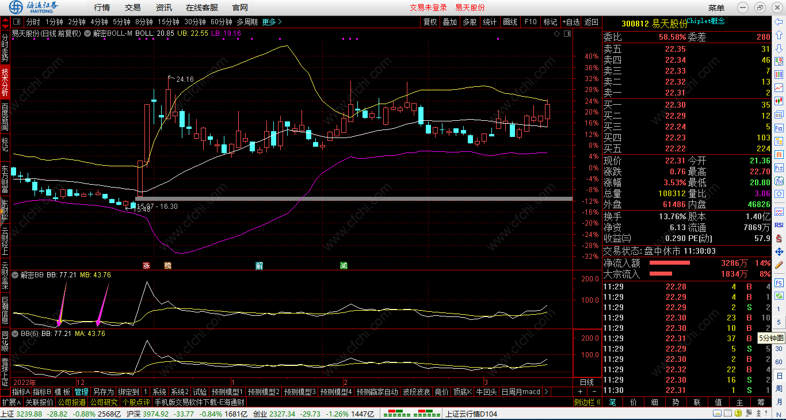Image resolution: width=786 pixels, height=420 pixels.
Task: Switch to 60-minute period in right sidebar
Action: click(779, 362)
